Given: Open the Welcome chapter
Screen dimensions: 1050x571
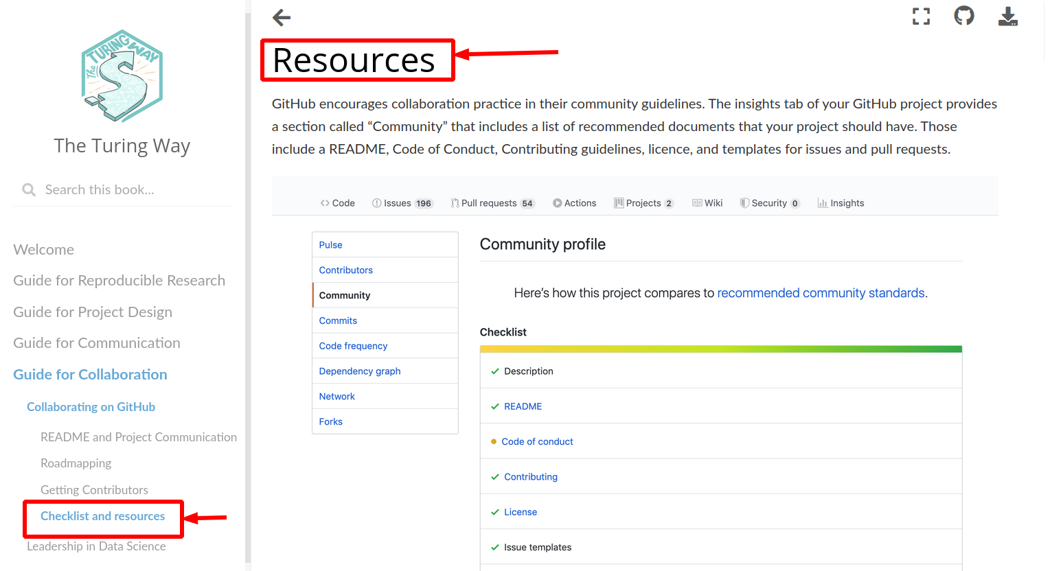Looking at the screenshot, I should [x=44, y=250].
